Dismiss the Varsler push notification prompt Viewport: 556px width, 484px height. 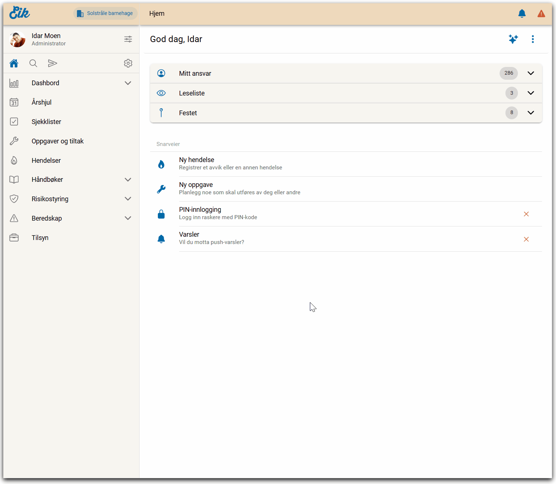(526, 239)
